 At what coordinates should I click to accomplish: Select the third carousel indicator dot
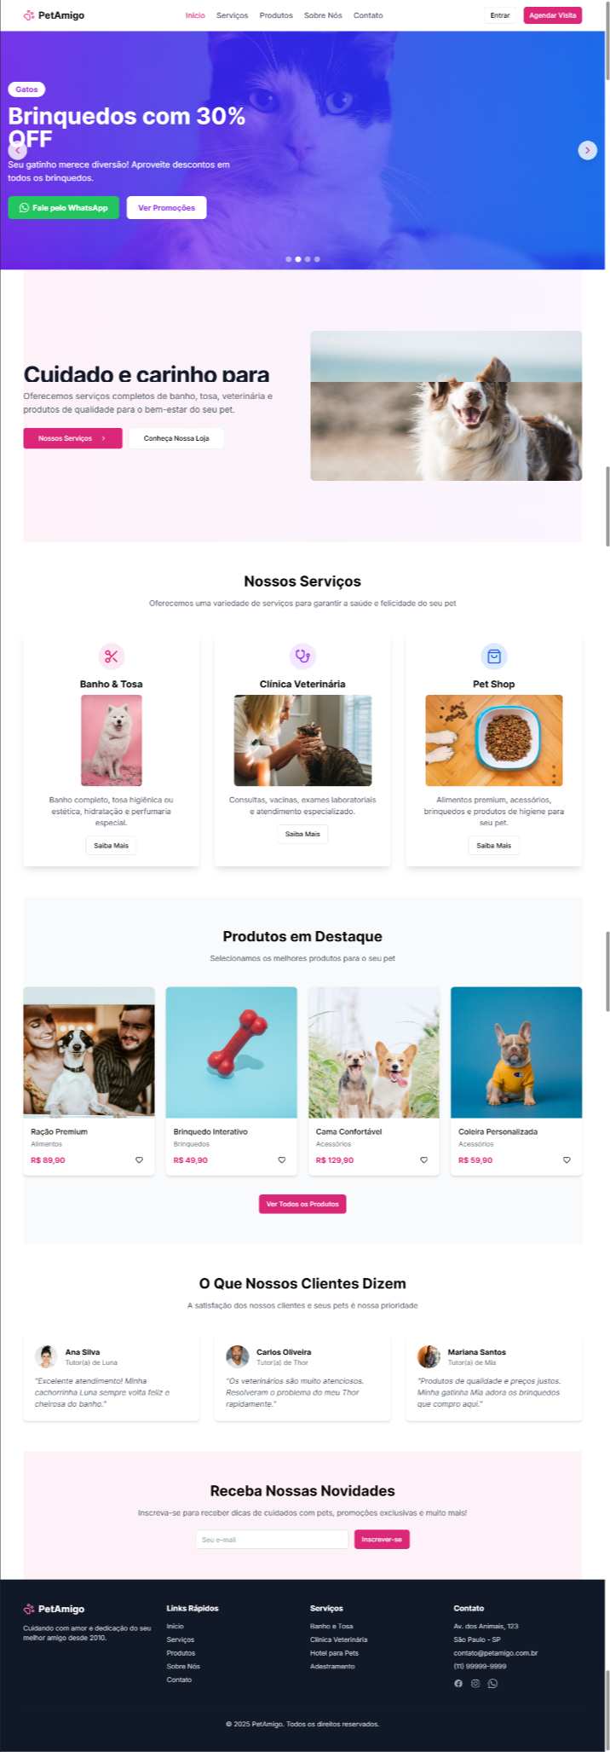tap(308, 258)
